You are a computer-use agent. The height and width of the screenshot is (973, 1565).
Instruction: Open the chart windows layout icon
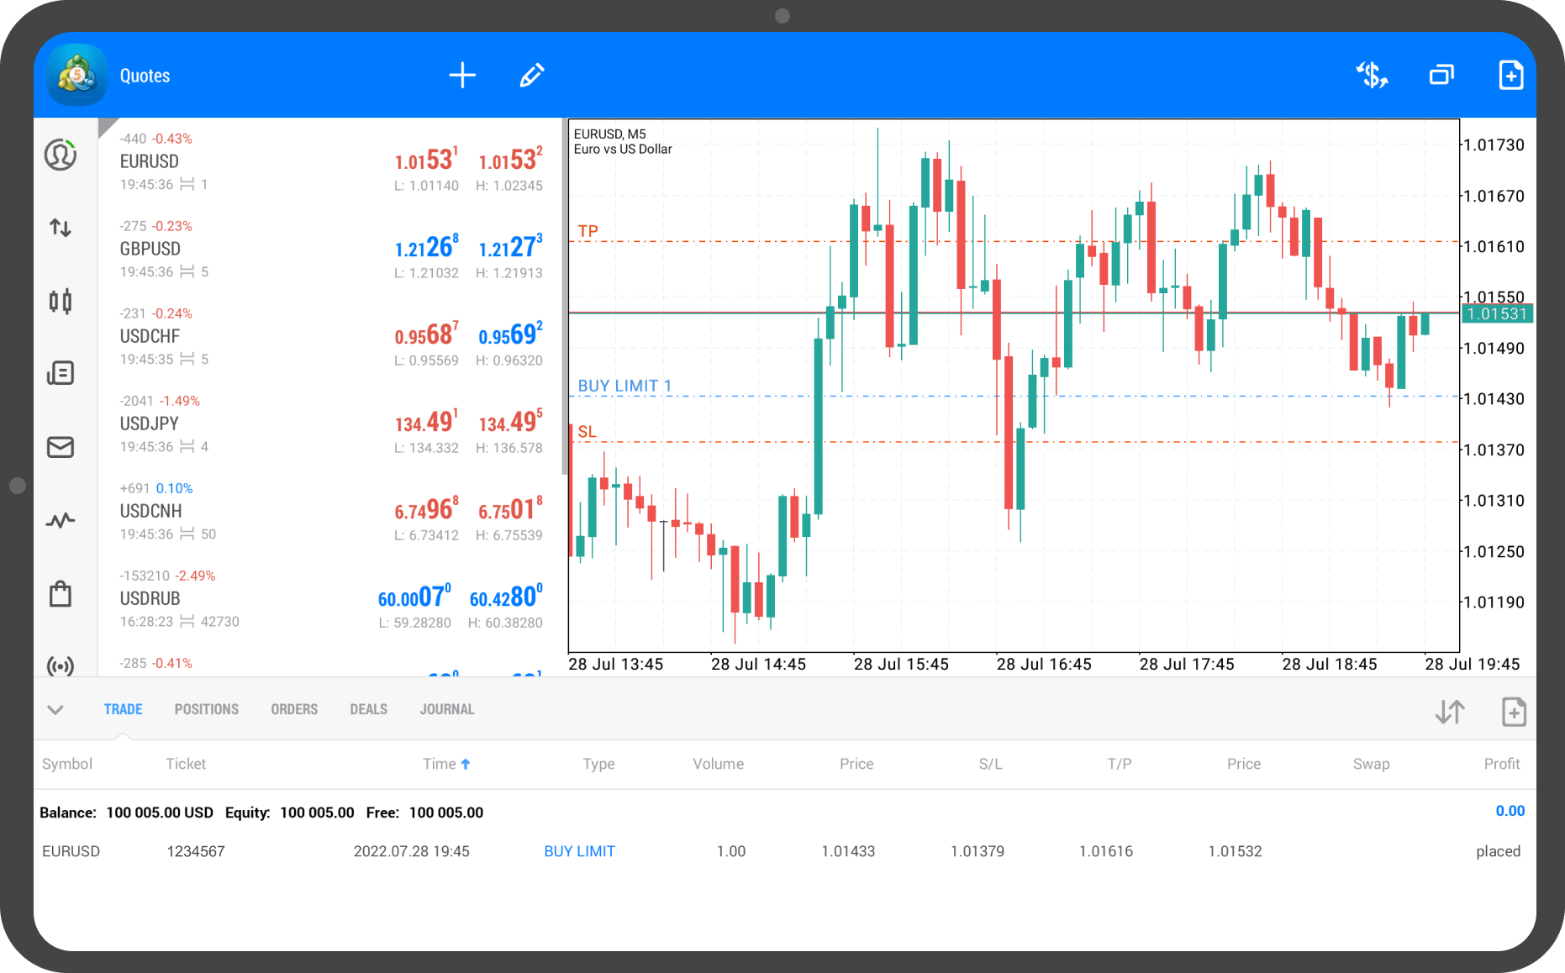pyautogui.click(x=1441, y=76)
